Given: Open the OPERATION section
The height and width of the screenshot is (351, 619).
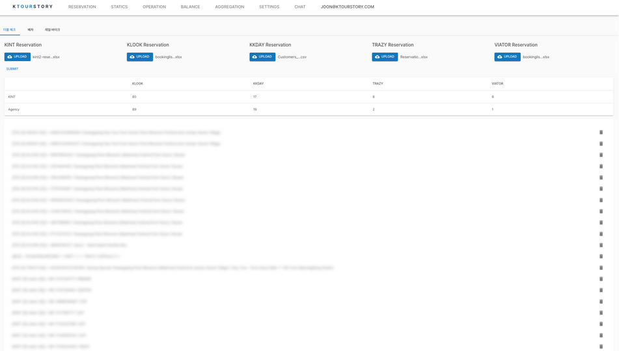Looking at the screenshot, I should tap(154, 7).
